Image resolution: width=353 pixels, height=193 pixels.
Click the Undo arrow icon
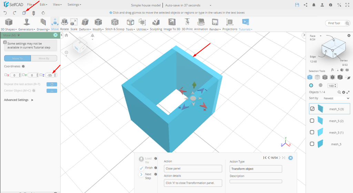(5, 13)
